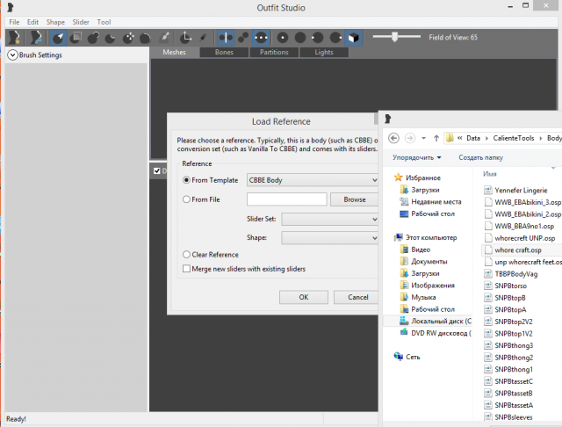Viewport: 562px width, 427px height.
Task: Click the Load Project toolbar icon
Action: 36,37
